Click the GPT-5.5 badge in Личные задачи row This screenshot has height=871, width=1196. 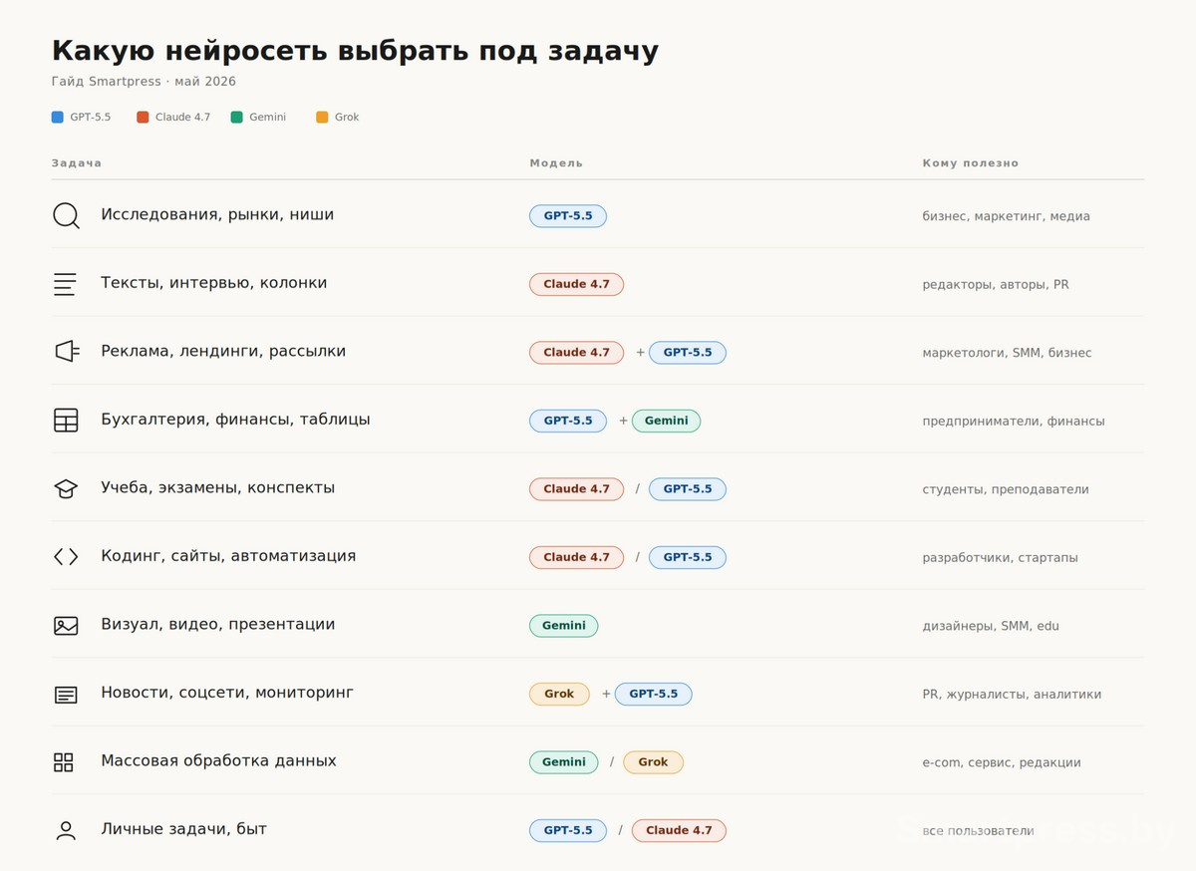pos(568,831)
